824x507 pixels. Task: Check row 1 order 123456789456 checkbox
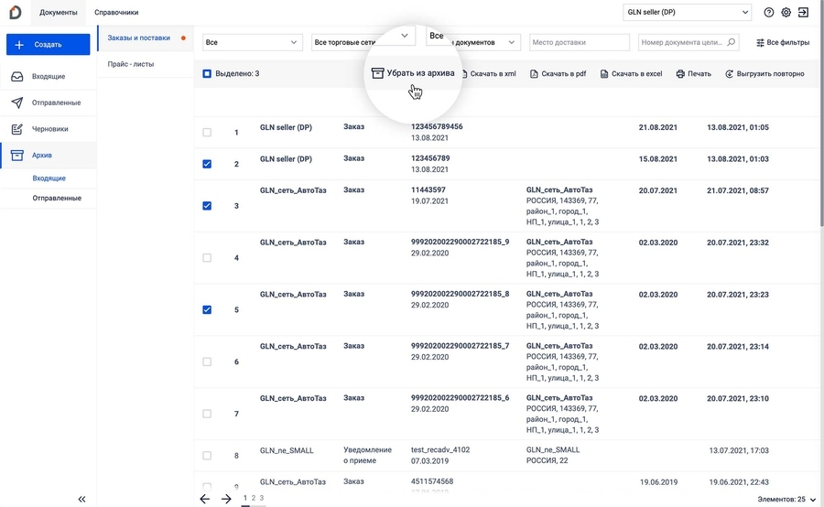[207, 133]
